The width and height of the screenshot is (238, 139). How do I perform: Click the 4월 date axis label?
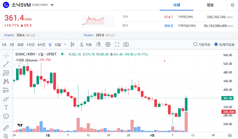click(152, 135)
